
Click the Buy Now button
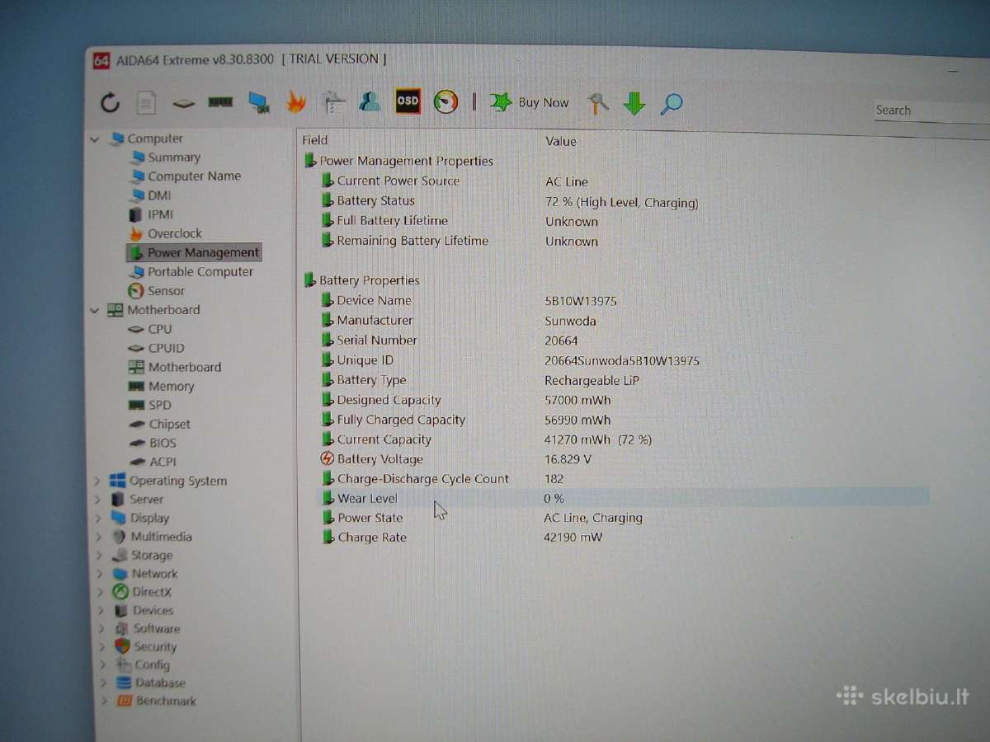click(x=530, y=102)
